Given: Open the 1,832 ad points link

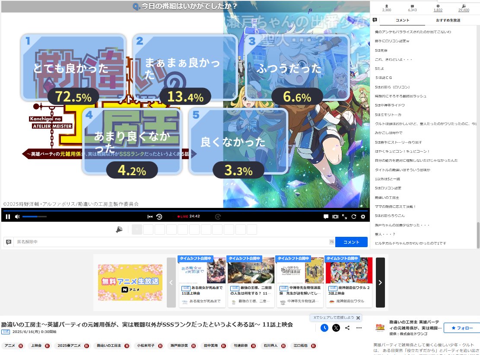Looking at the screenshot, I should [438, 8].
